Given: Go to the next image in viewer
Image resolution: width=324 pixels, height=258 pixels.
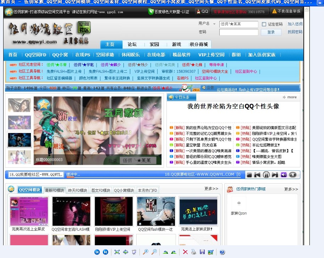Looking at the screenshot, I should click(105, 252).
